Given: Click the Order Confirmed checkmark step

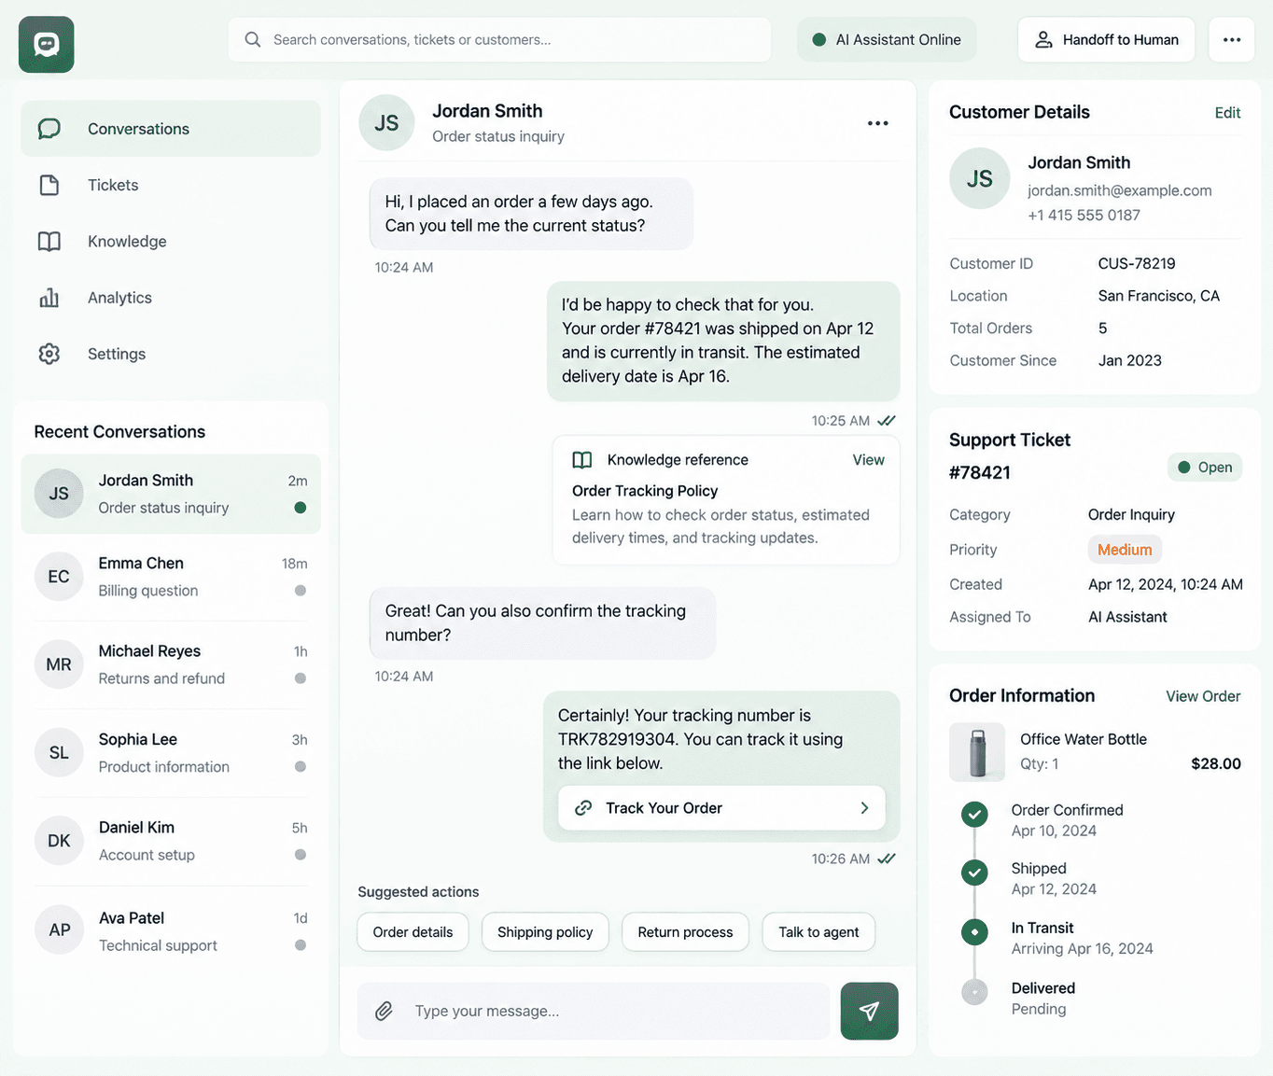Looking at the screenshot, I should click(x=975, y=815).
